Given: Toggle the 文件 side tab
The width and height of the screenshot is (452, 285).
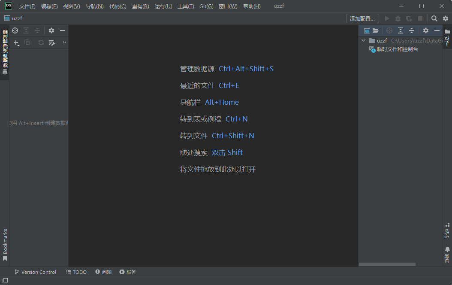Looking at the screenshot, I should tap(447, 37).
